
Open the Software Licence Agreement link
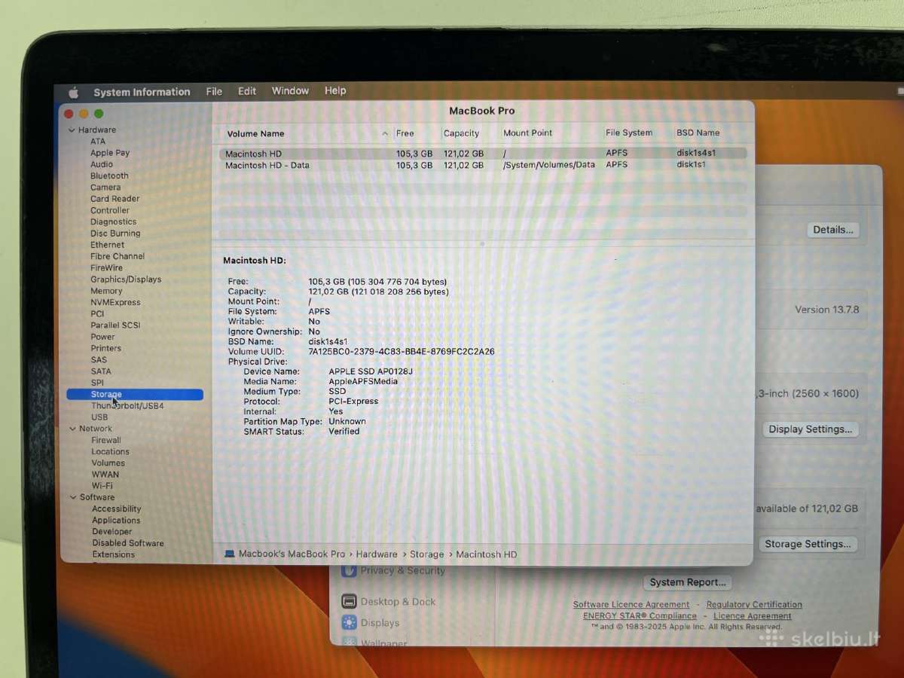tap(631, 605)
